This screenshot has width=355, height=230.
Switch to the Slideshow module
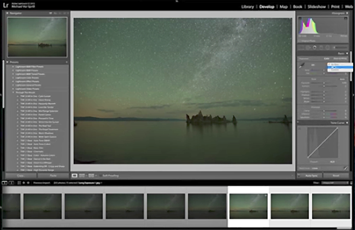(x=317, y=7)
